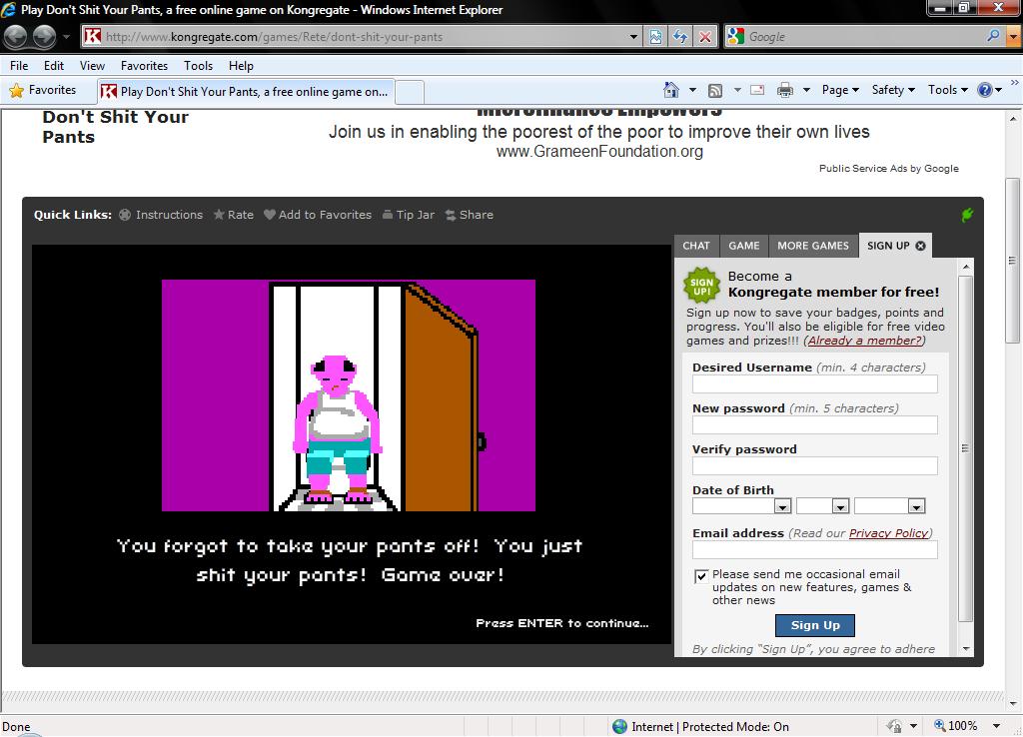Click the browser Back arrow button
This screenshot has width=1023, height=737.
pos(16,37)
